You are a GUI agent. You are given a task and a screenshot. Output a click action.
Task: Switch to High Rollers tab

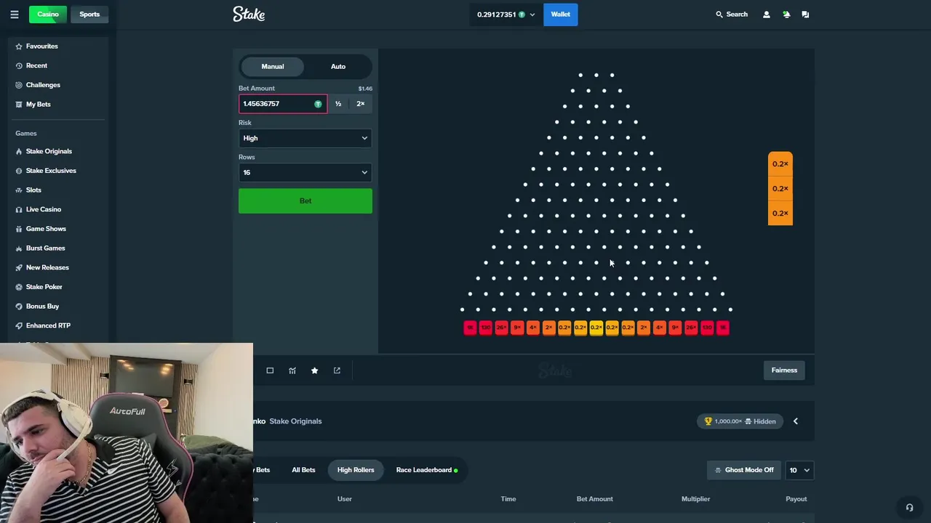[356, 470]
